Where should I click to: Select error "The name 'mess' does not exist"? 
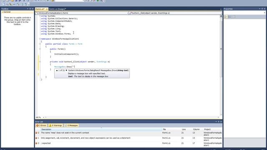[128, 134]
